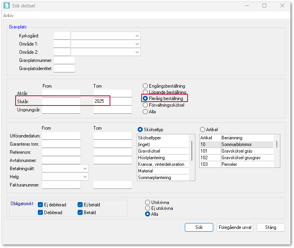
Task: Open the Betalningsätt dropdown
Action: coord(85,168)
